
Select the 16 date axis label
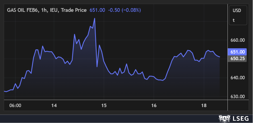pos(154,105)
